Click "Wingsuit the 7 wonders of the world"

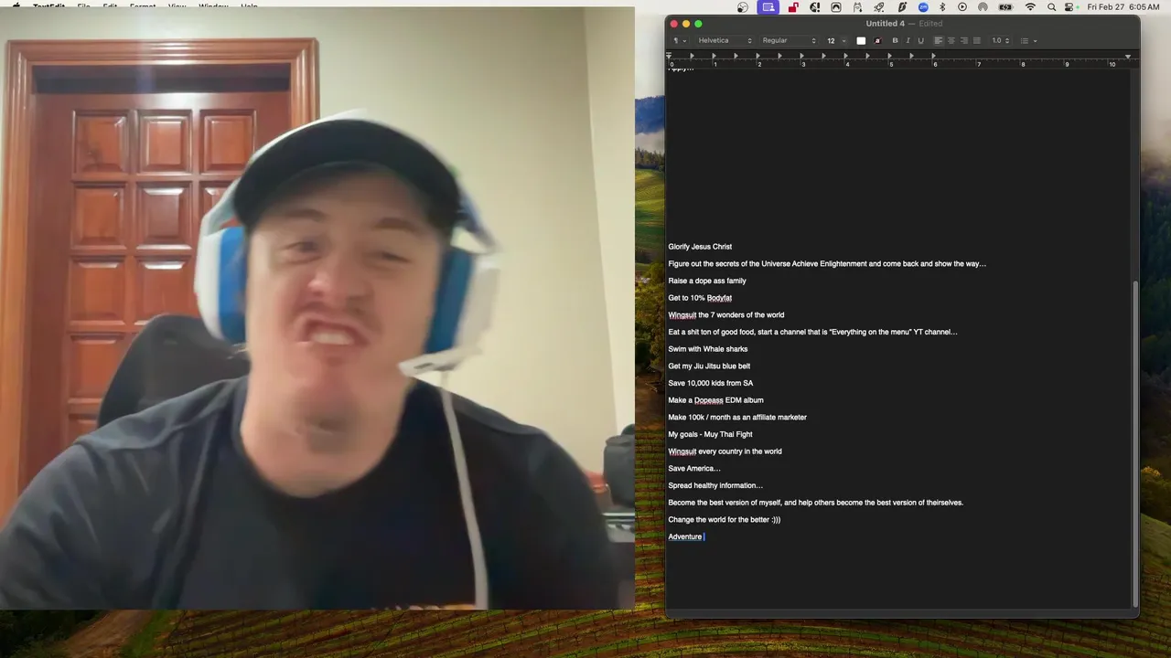pos(726,315)
